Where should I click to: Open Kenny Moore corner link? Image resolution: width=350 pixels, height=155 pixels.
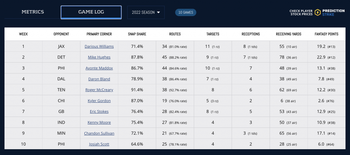point(99,122)
